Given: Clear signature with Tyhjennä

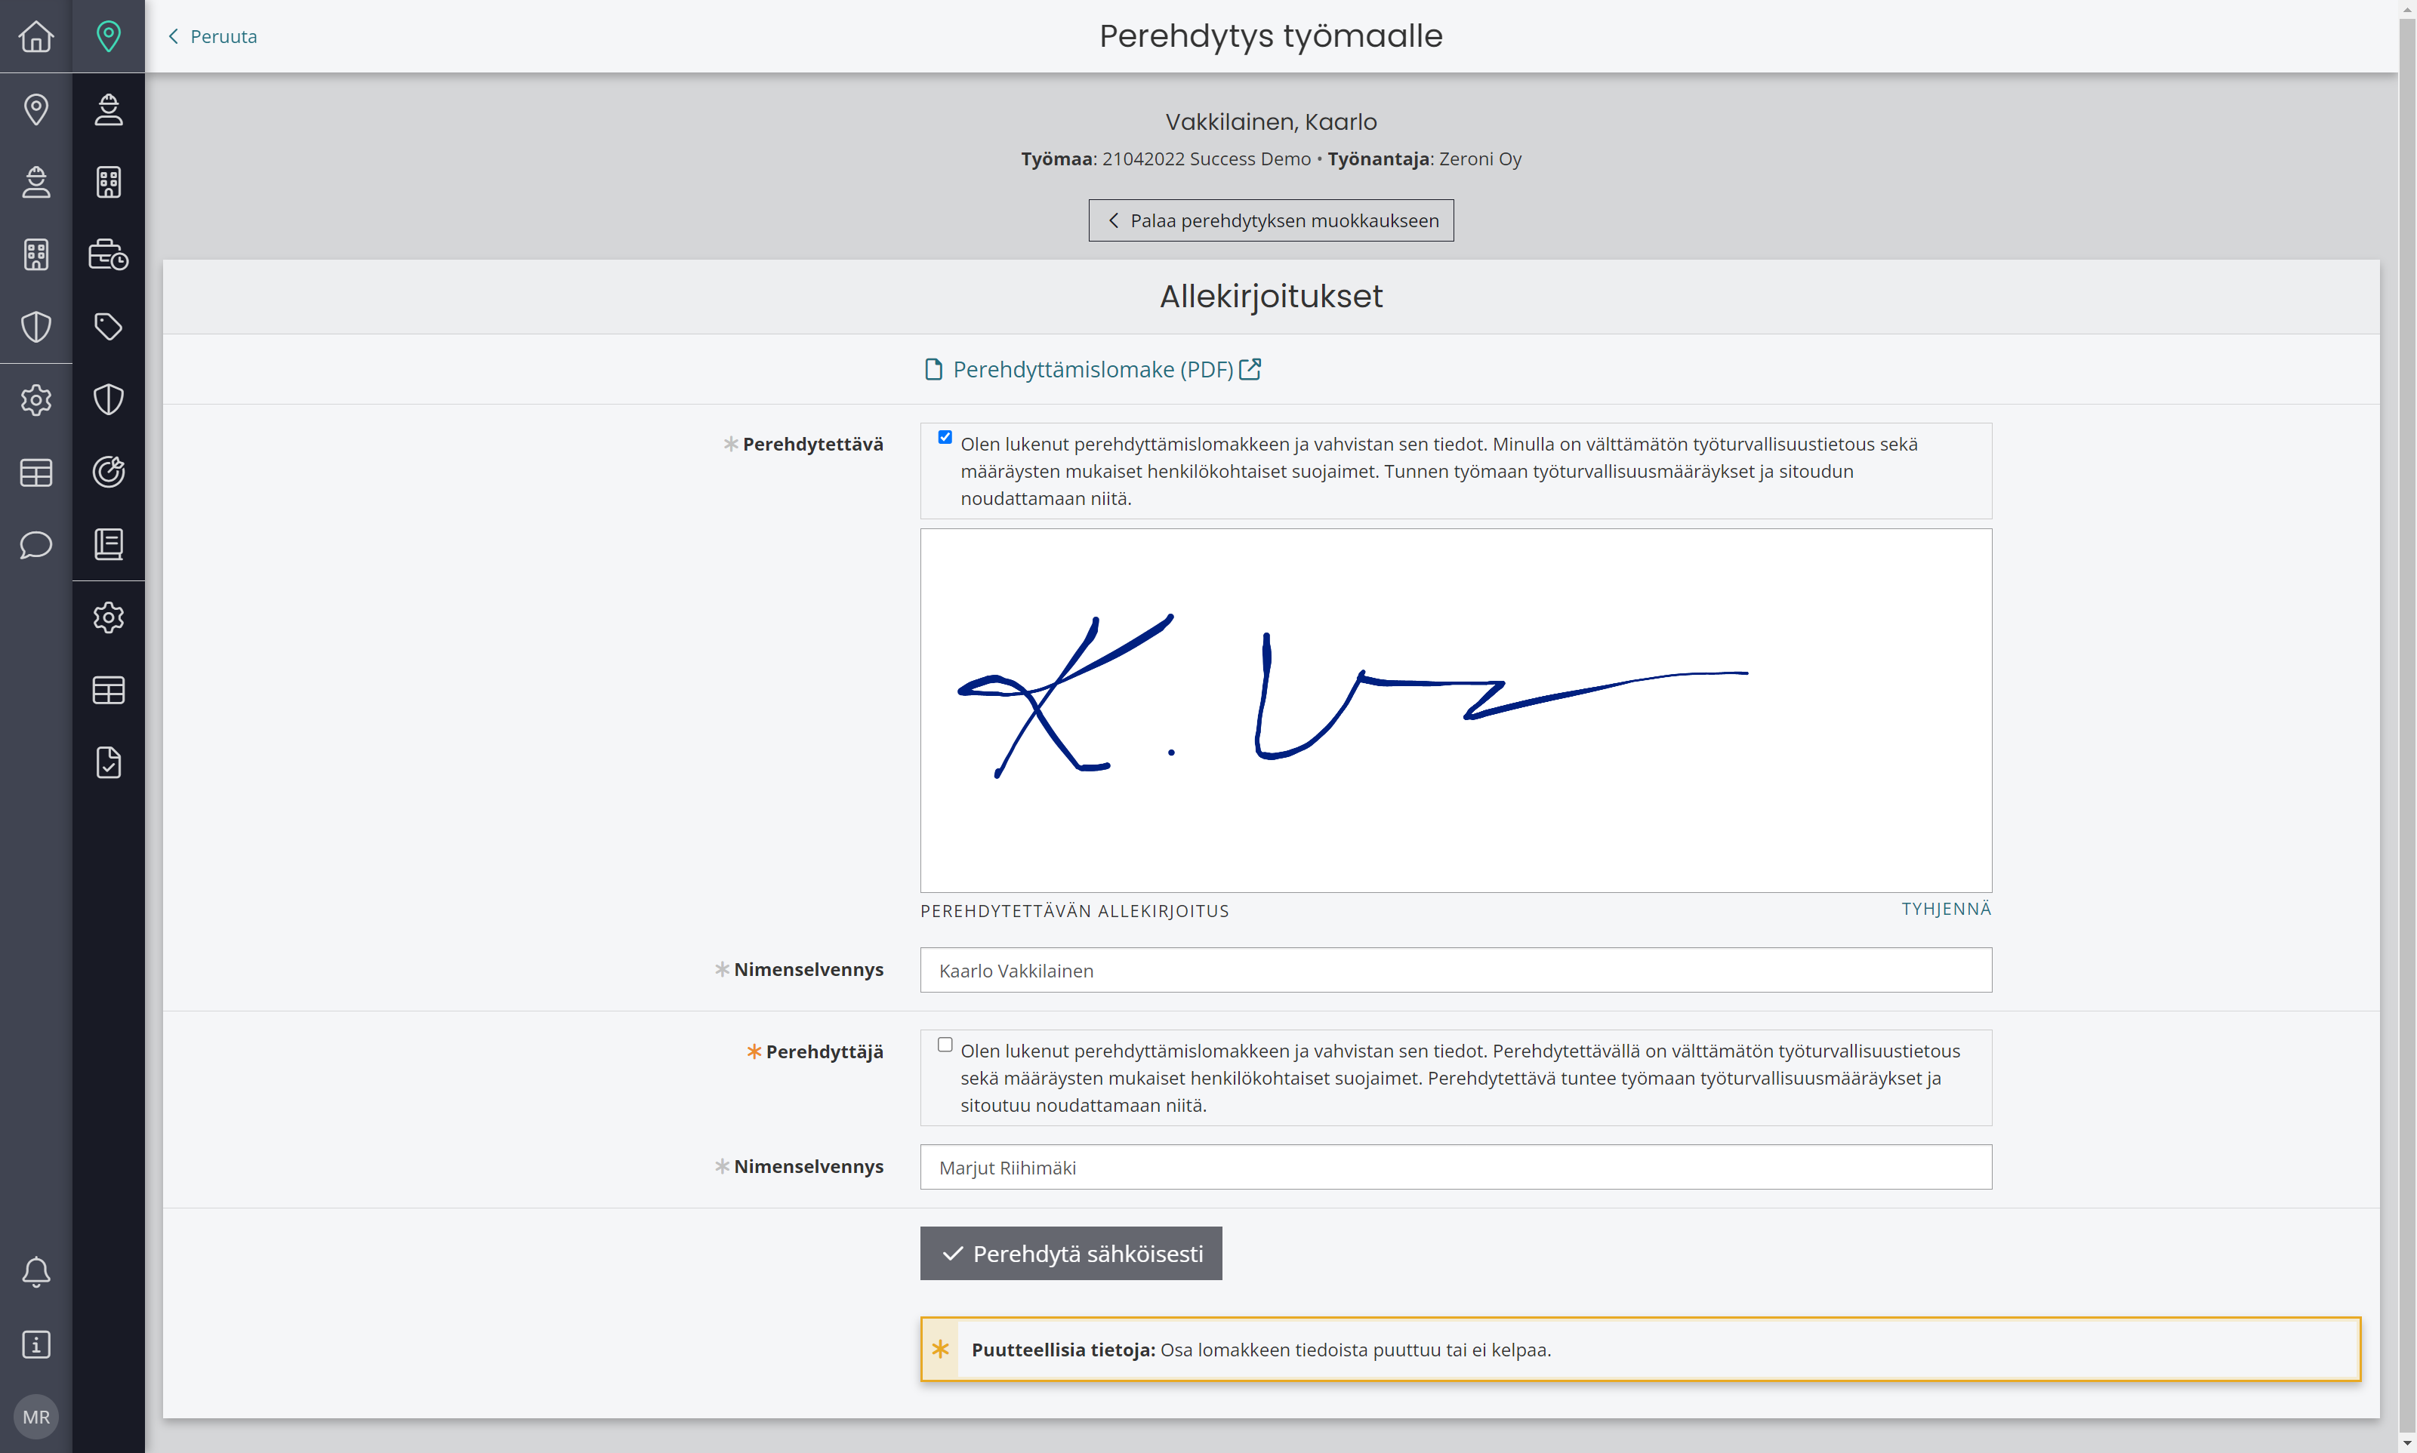Looking at the screenshot, I should pyautogui.click(x=1946, y=909).
